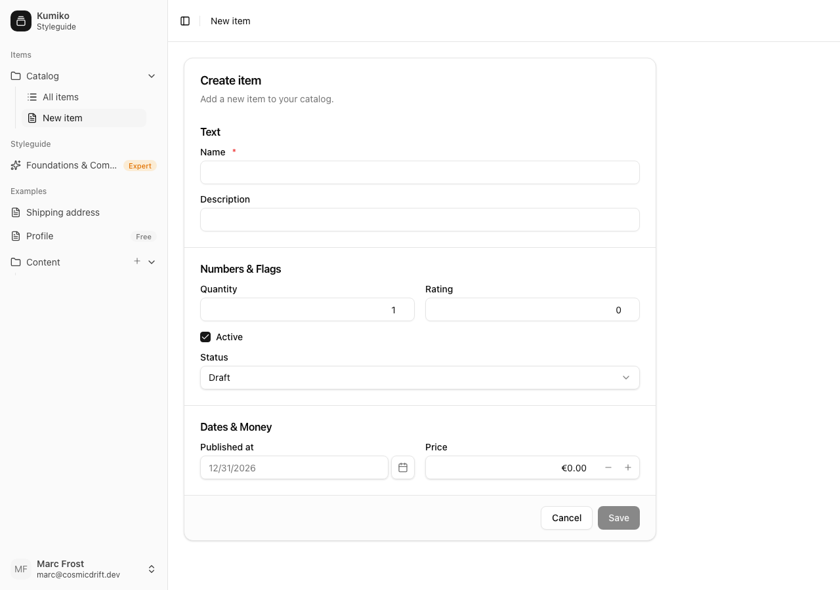Expand the Content section chevron
The image size is (840, 590).
152,262
